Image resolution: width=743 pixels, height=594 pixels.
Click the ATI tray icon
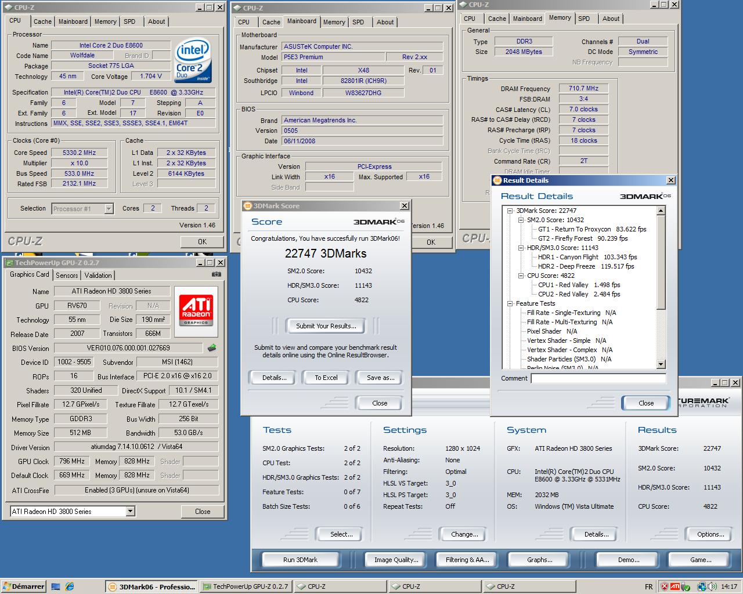[x=675, y=586]
